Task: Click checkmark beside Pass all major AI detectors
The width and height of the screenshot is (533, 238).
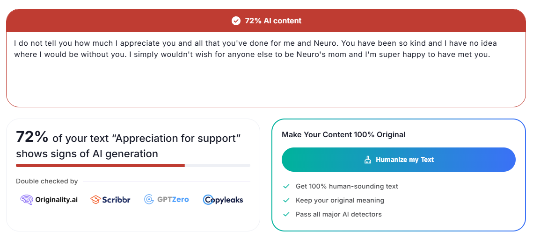Action: point(286,214)
